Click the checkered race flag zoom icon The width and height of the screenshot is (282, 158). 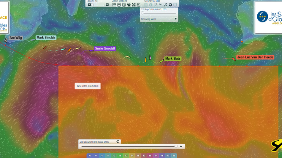point(114,5)
